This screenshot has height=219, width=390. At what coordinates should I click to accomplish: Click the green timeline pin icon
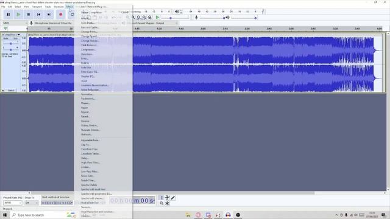click(5, 29)
